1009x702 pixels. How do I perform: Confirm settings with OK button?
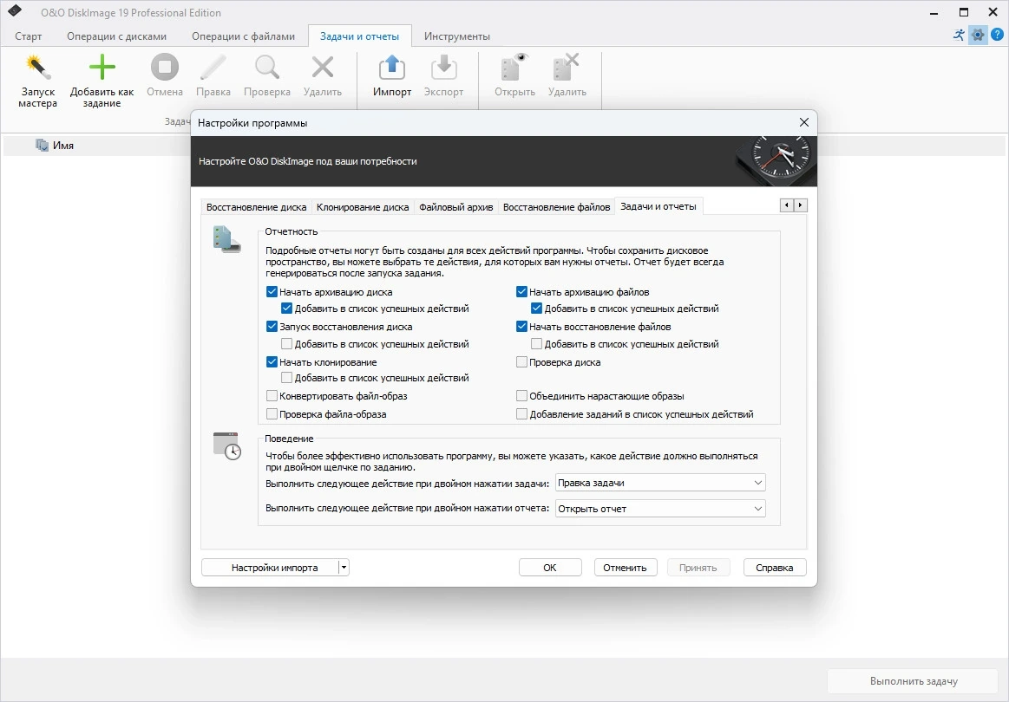point(550,568)
